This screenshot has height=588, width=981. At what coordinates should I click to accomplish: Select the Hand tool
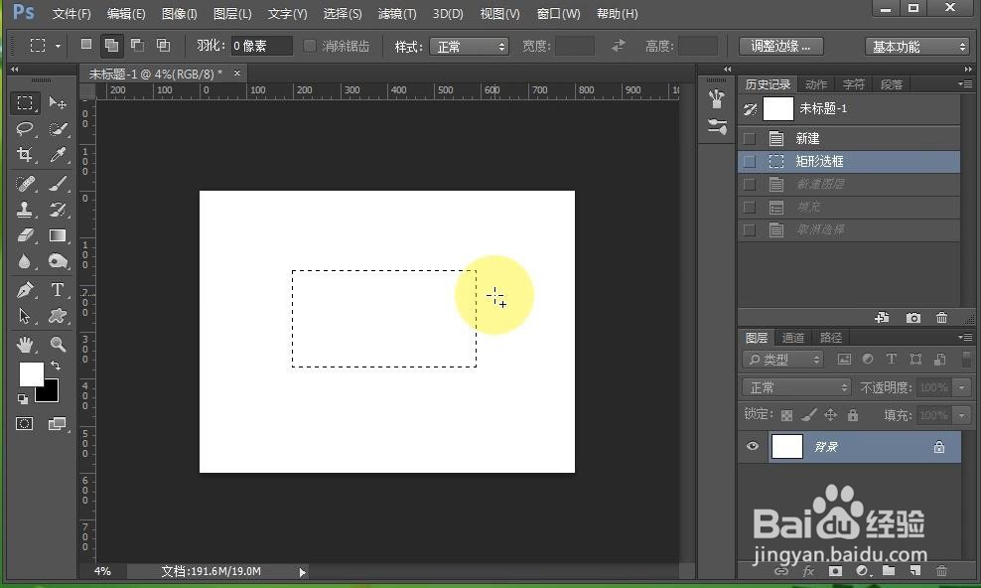click(26, 345)
